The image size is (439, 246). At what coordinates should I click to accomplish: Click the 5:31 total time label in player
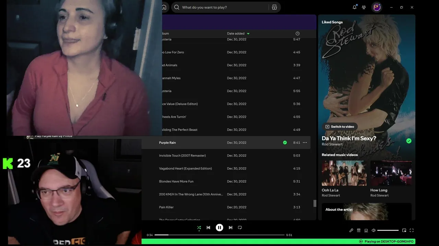(289, 235)
